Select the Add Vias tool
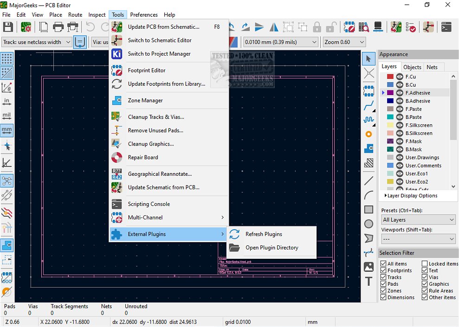Viewport: 459px width, 327px height. click(368, 134)
